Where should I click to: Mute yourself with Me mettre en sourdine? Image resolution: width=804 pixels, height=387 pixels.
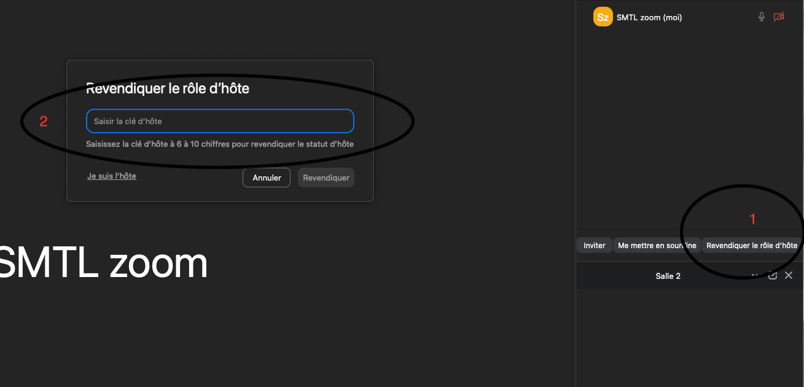657,246
